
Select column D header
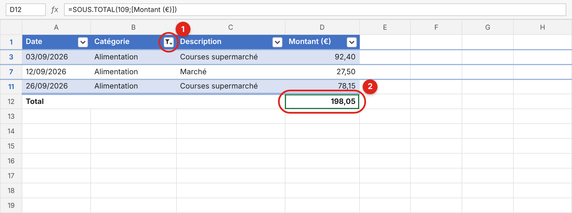(x=322, y=27)
